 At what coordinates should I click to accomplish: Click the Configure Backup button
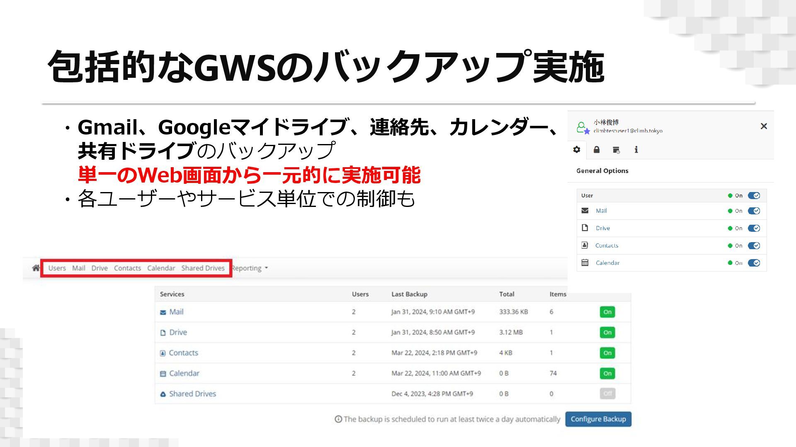click(598, 419)
